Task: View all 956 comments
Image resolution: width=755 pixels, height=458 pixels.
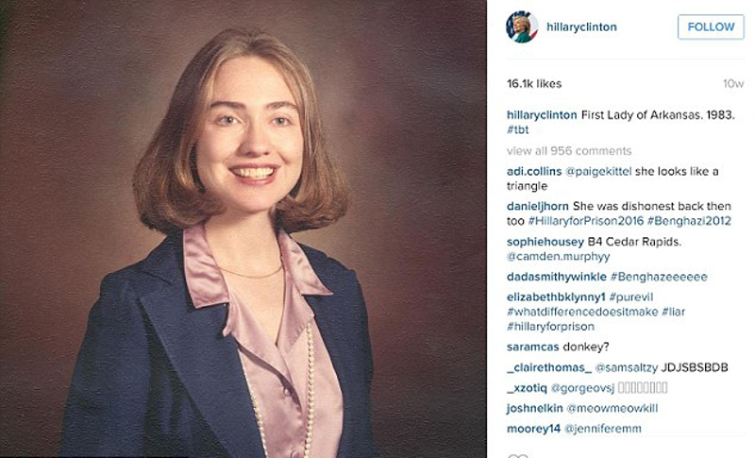Action: coord(569,151)
